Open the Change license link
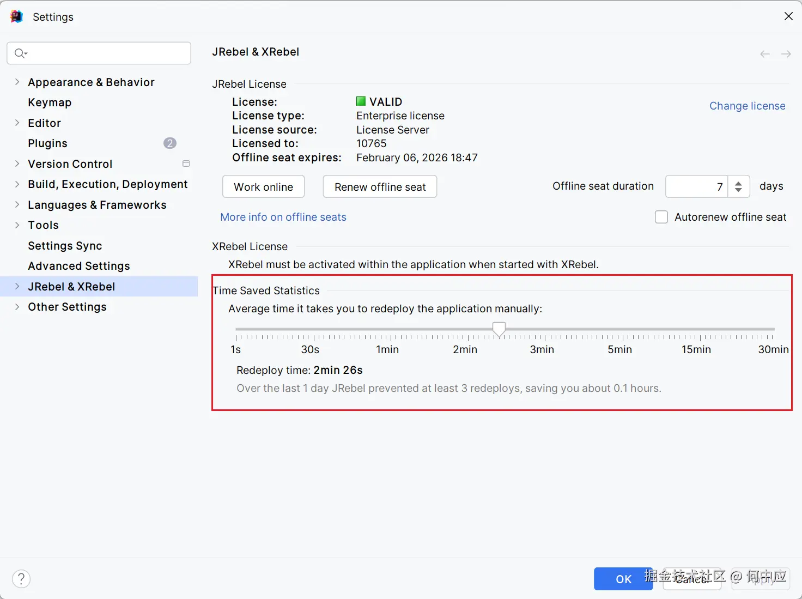This screenshot has width=802, height=599. pos(747,106)
